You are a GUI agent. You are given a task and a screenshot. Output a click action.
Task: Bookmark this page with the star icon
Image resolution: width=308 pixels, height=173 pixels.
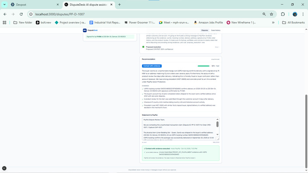(x=271, y=14)
